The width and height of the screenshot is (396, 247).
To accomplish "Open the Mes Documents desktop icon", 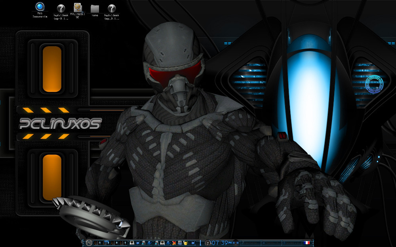I will 40,10.
